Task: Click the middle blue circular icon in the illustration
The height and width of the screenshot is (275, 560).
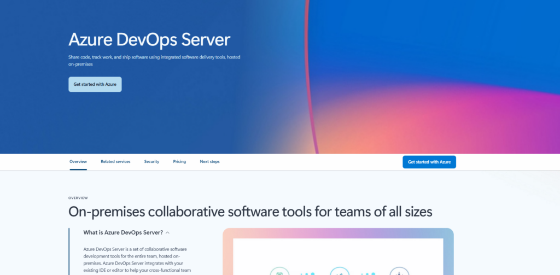Action: (x=339, y=272)
